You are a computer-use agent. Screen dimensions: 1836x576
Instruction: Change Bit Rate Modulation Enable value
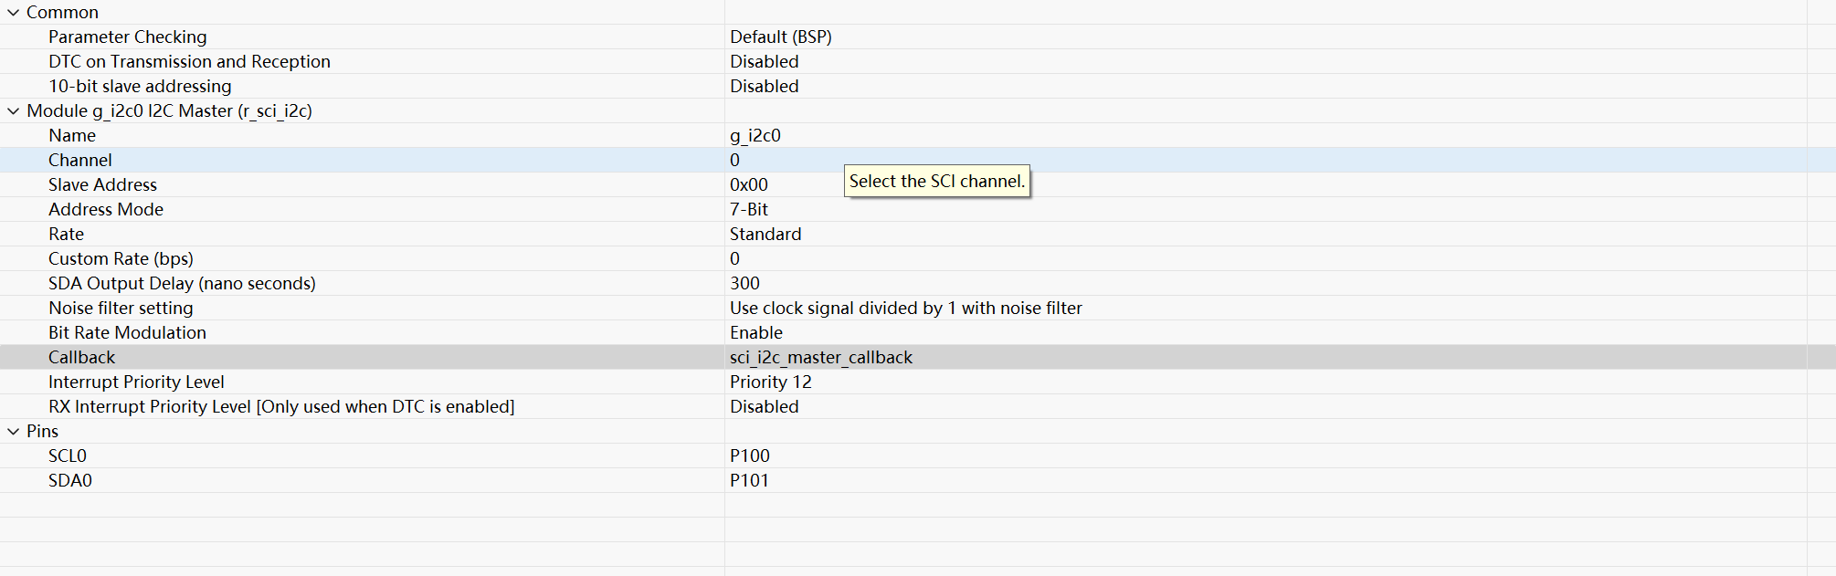pyautogui.click(x=1265, y=332)
